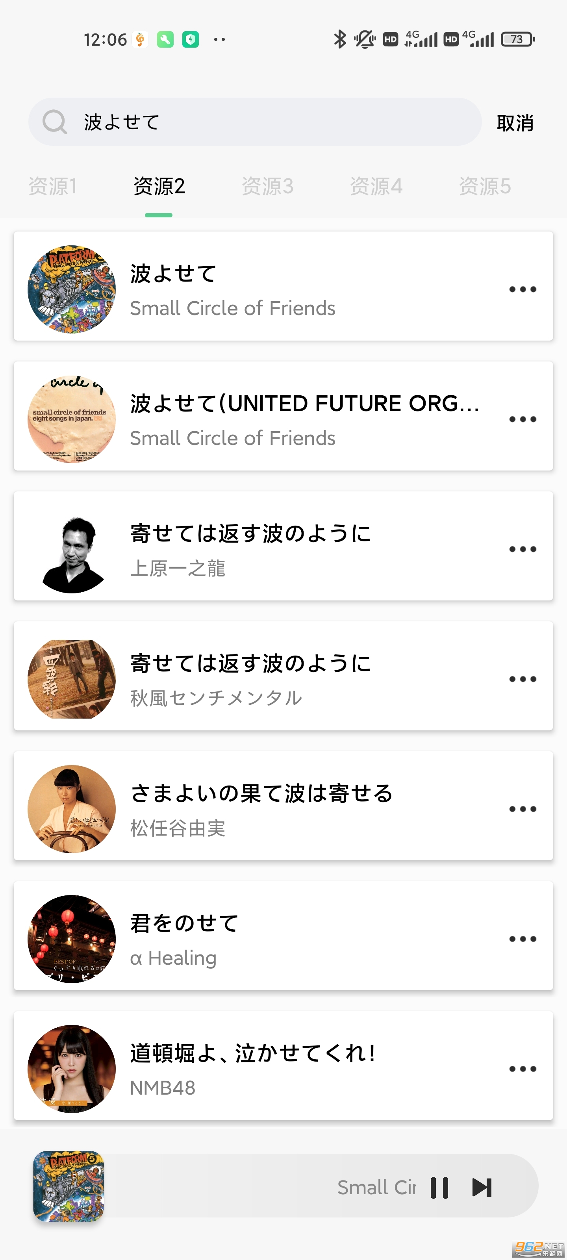
Task: Open more options for 秋風センチメンタル song
Action: 523,679
